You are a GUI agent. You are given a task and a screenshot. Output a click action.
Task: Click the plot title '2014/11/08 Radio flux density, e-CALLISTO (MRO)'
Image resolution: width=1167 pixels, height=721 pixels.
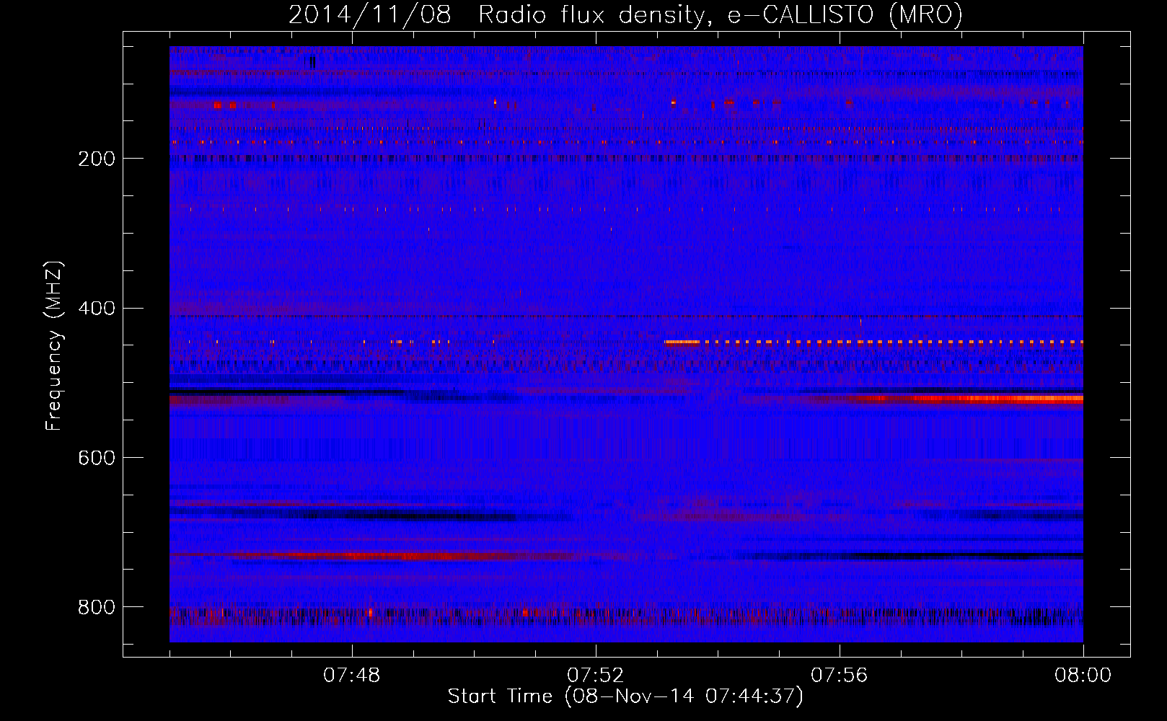pyautogui.click(x=625, y=14)
